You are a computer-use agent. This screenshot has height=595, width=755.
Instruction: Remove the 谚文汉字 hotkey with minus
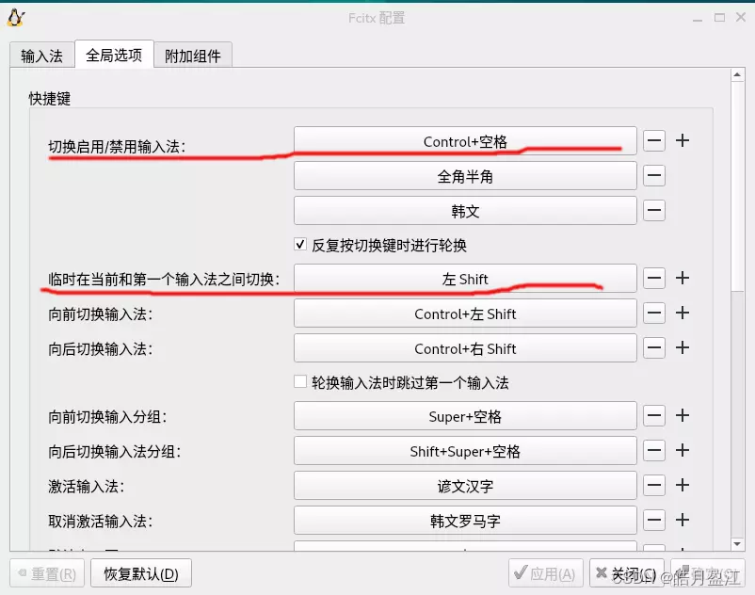pyautogui.click(x=654, y=485)
